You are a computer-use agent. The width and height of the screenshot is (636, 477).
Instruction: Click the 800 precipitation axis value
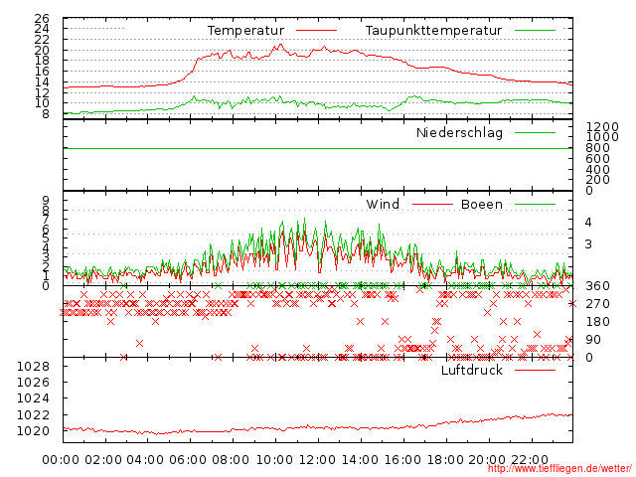tap(598, 148)
